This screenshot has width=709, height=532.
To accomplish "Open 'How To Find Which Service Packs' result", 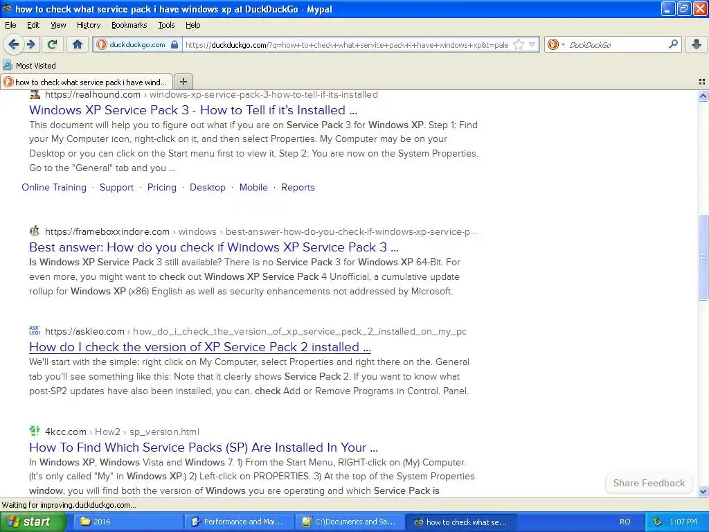I will (204, 447).
